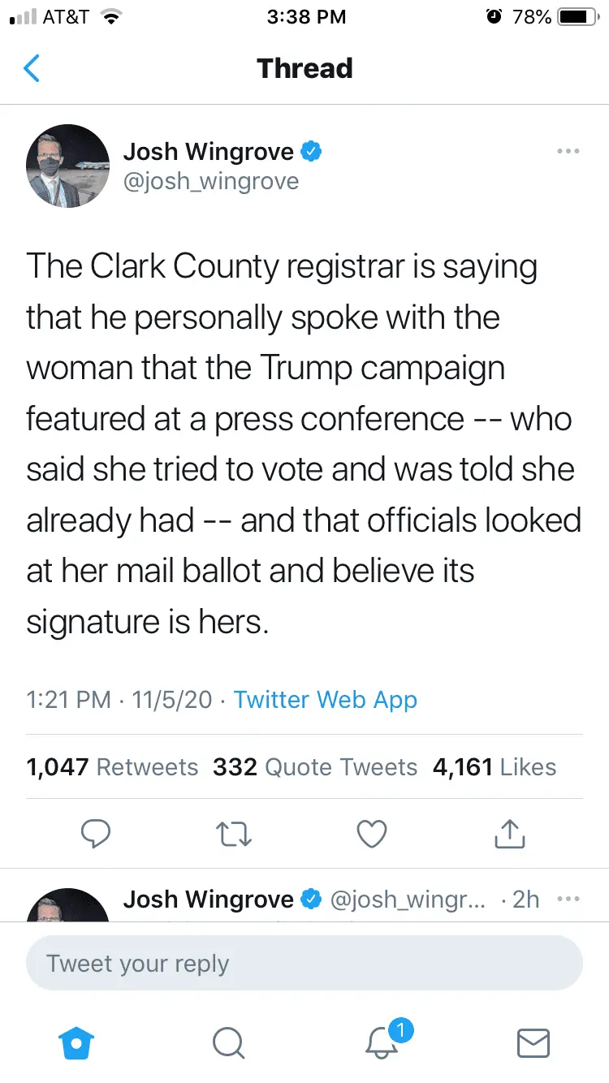Open Notifications bell with badge

pos(382,1043)
